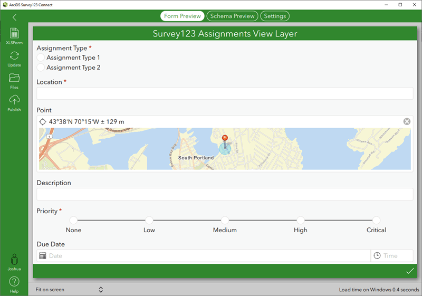Viewport: 422px width, 296px height.
Task: Click the Load time on Windows status text
Action: (x=379, y=290)
